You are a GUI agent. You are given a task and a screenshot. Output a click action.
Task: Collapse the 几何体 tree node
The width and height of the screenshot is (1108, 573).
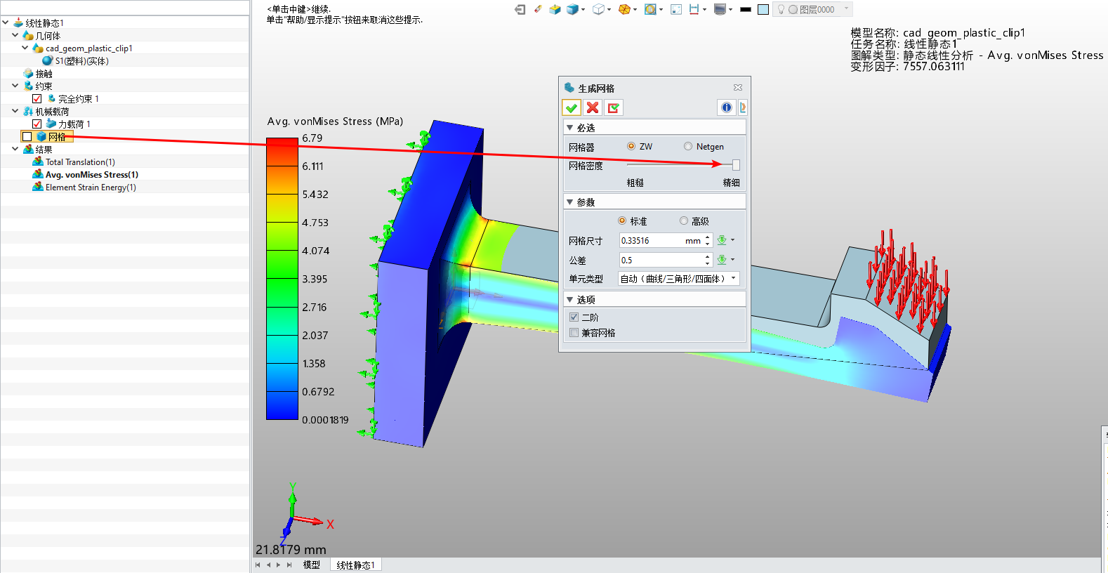point(15,35)
